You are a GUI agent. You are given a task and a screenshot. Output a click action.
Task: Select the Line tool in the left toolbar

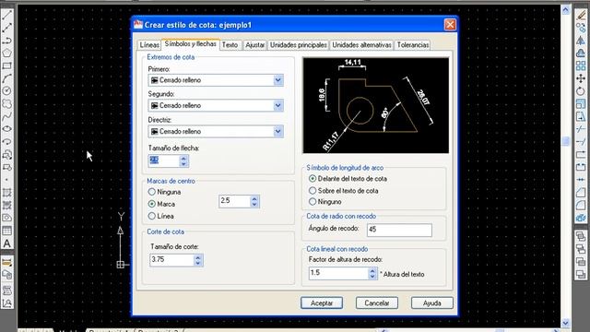click(x=6, y=15)
